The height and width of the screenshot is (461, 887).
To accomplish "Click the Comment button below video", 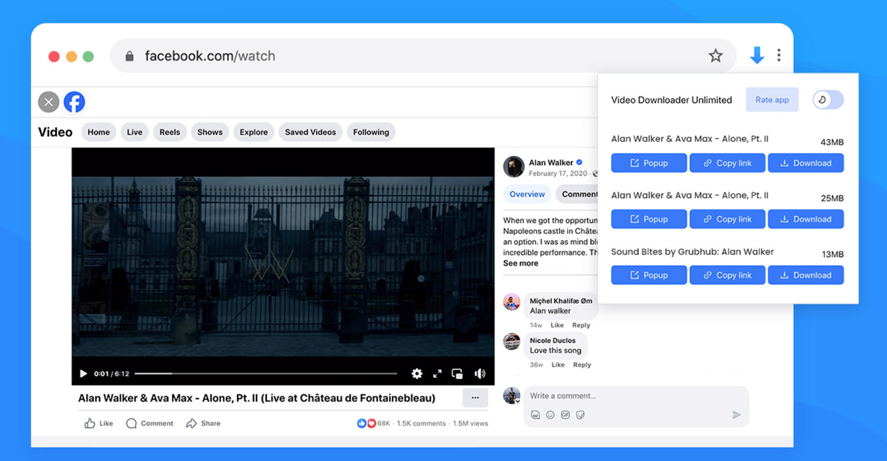I will [150, 423].
